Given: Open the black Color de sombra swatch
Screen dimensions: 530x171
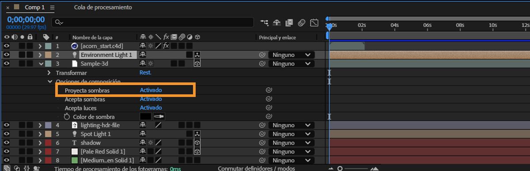Looking at the screenshot, I should [146, 116].
